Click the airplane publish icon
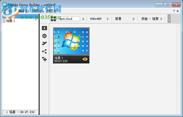Screen dimensions: 183x117 [44, 43]
